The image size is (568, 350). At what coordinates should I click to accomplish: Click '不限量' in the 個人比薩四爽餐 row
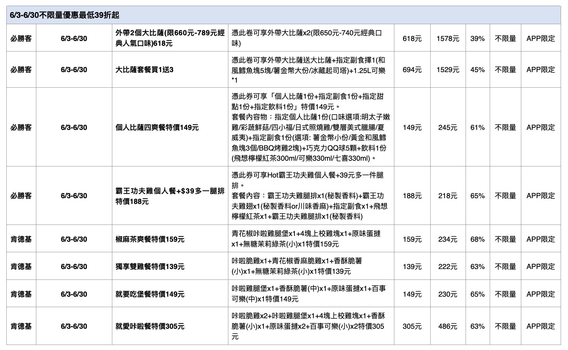[x=505, y=127]
